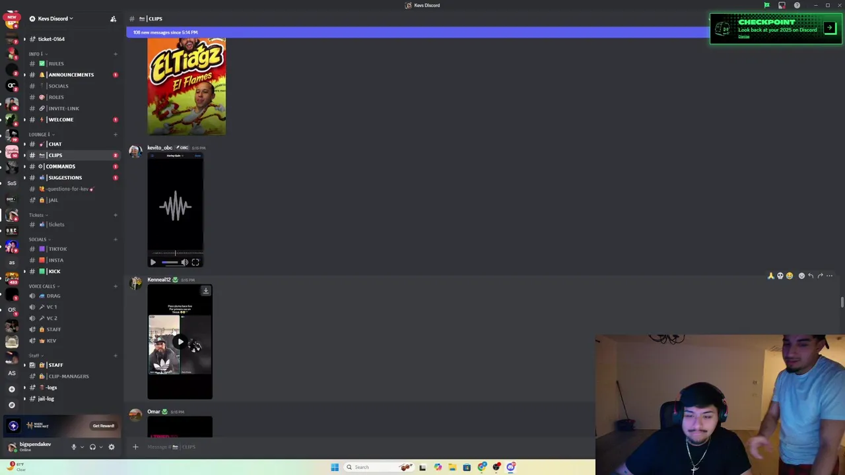Create channel in Tickets category plus icon
This screenshot has height=475, width=845.
[x=116, y=214]
